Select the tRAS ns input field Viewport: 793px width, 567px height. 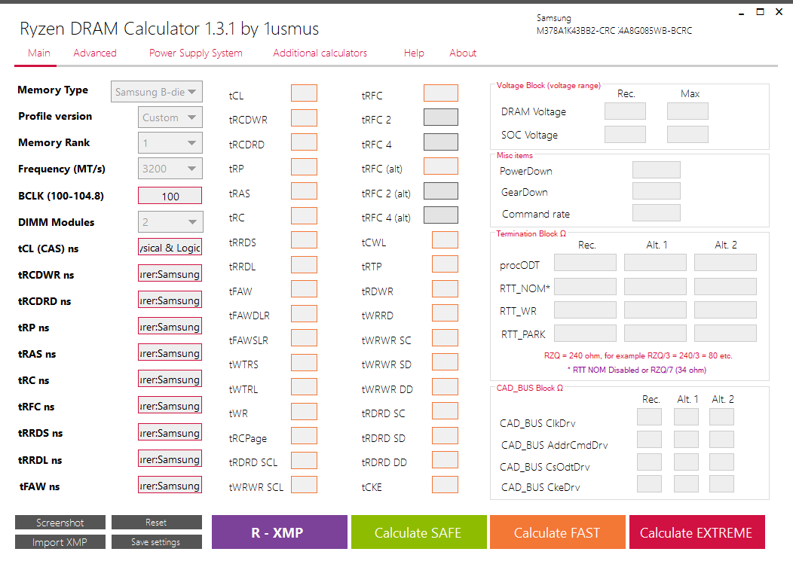(x=170, y=352)
